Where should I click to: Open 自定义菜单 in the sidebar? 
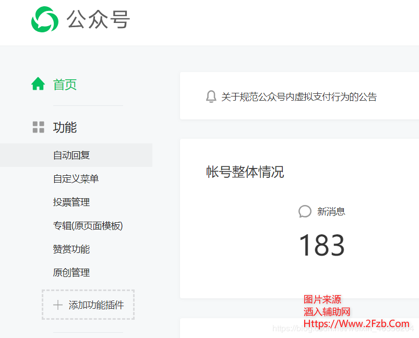pos(76,179)
